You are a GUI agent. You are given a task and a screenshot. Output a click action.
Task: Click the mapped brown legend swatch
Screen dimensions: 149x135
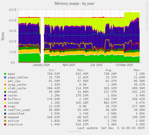[x=5, y=117]
